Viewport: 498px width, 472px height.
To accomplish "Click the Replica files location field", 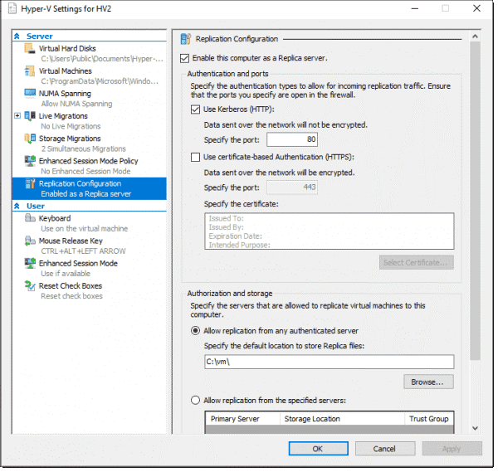I will 329,362.
